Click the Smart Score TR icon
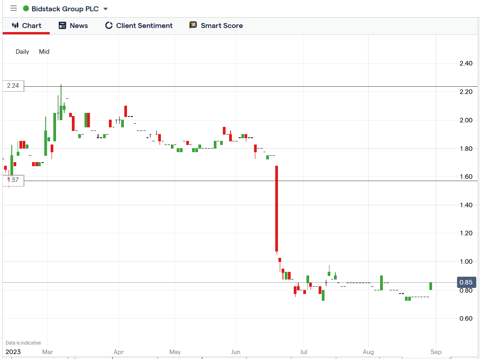The height and width of the screenshot is (359, 480). point(193,25)
